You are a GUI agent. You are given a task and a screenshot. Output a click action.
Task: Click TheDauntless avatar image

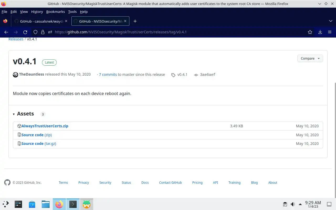point(15,75)
